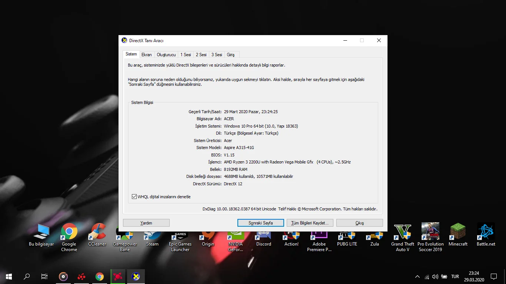Minimize the DirectX Tanı Aracı window
The width and height of the screenshot is (506, 284).
coord(345,41)
